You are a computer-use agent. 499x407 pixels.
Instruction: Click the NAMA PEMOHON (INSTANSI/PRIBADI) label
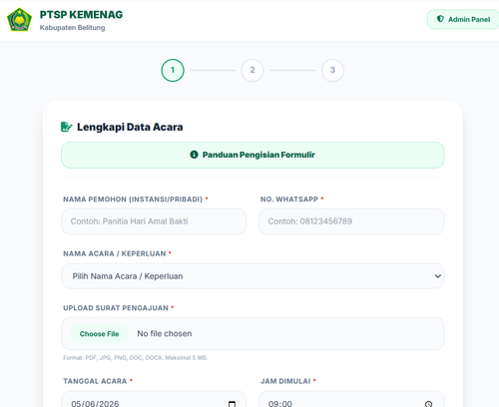point(133,200)
